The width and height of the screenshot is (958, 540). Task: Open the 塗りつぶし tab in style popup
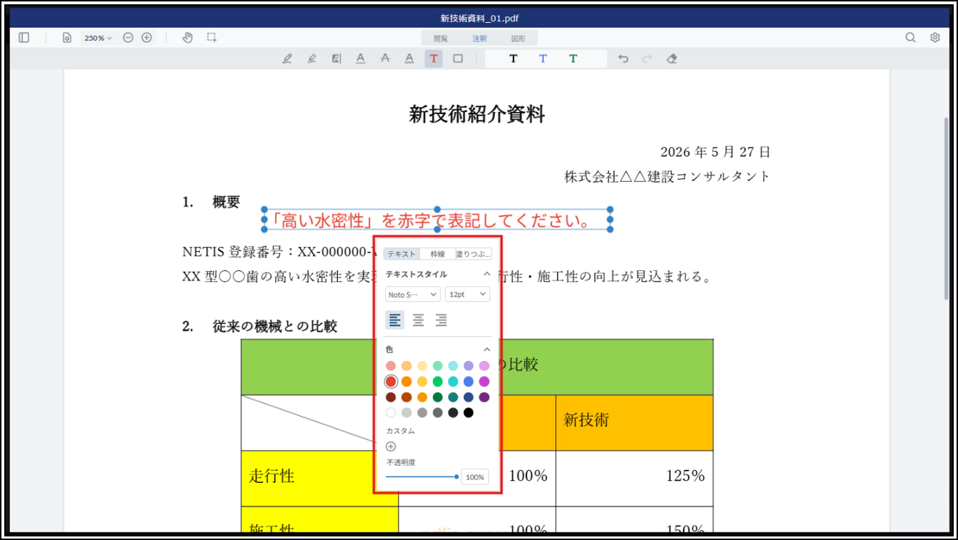(x=474, y=254)
